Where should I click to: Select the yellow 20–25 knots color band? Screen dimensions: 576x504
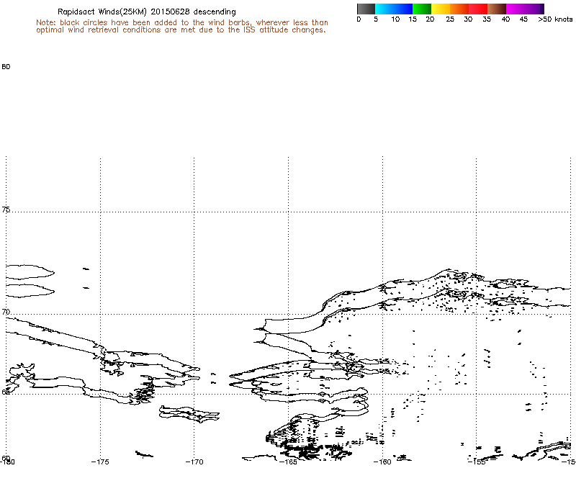pyautogui.click(x=441, y=9)
